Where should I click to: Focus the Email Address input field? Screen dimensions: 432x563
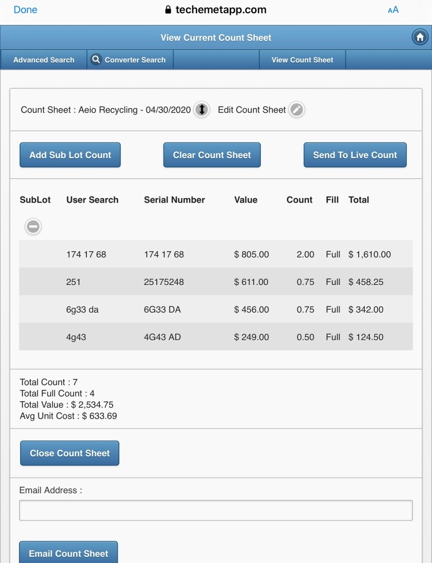pos(216,510)
